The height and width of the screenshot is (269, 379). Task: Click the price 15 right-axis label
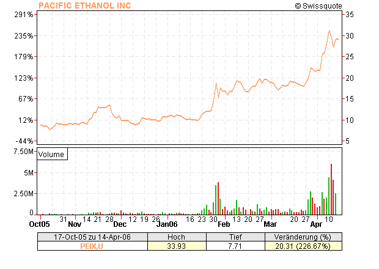click(349, 99)
